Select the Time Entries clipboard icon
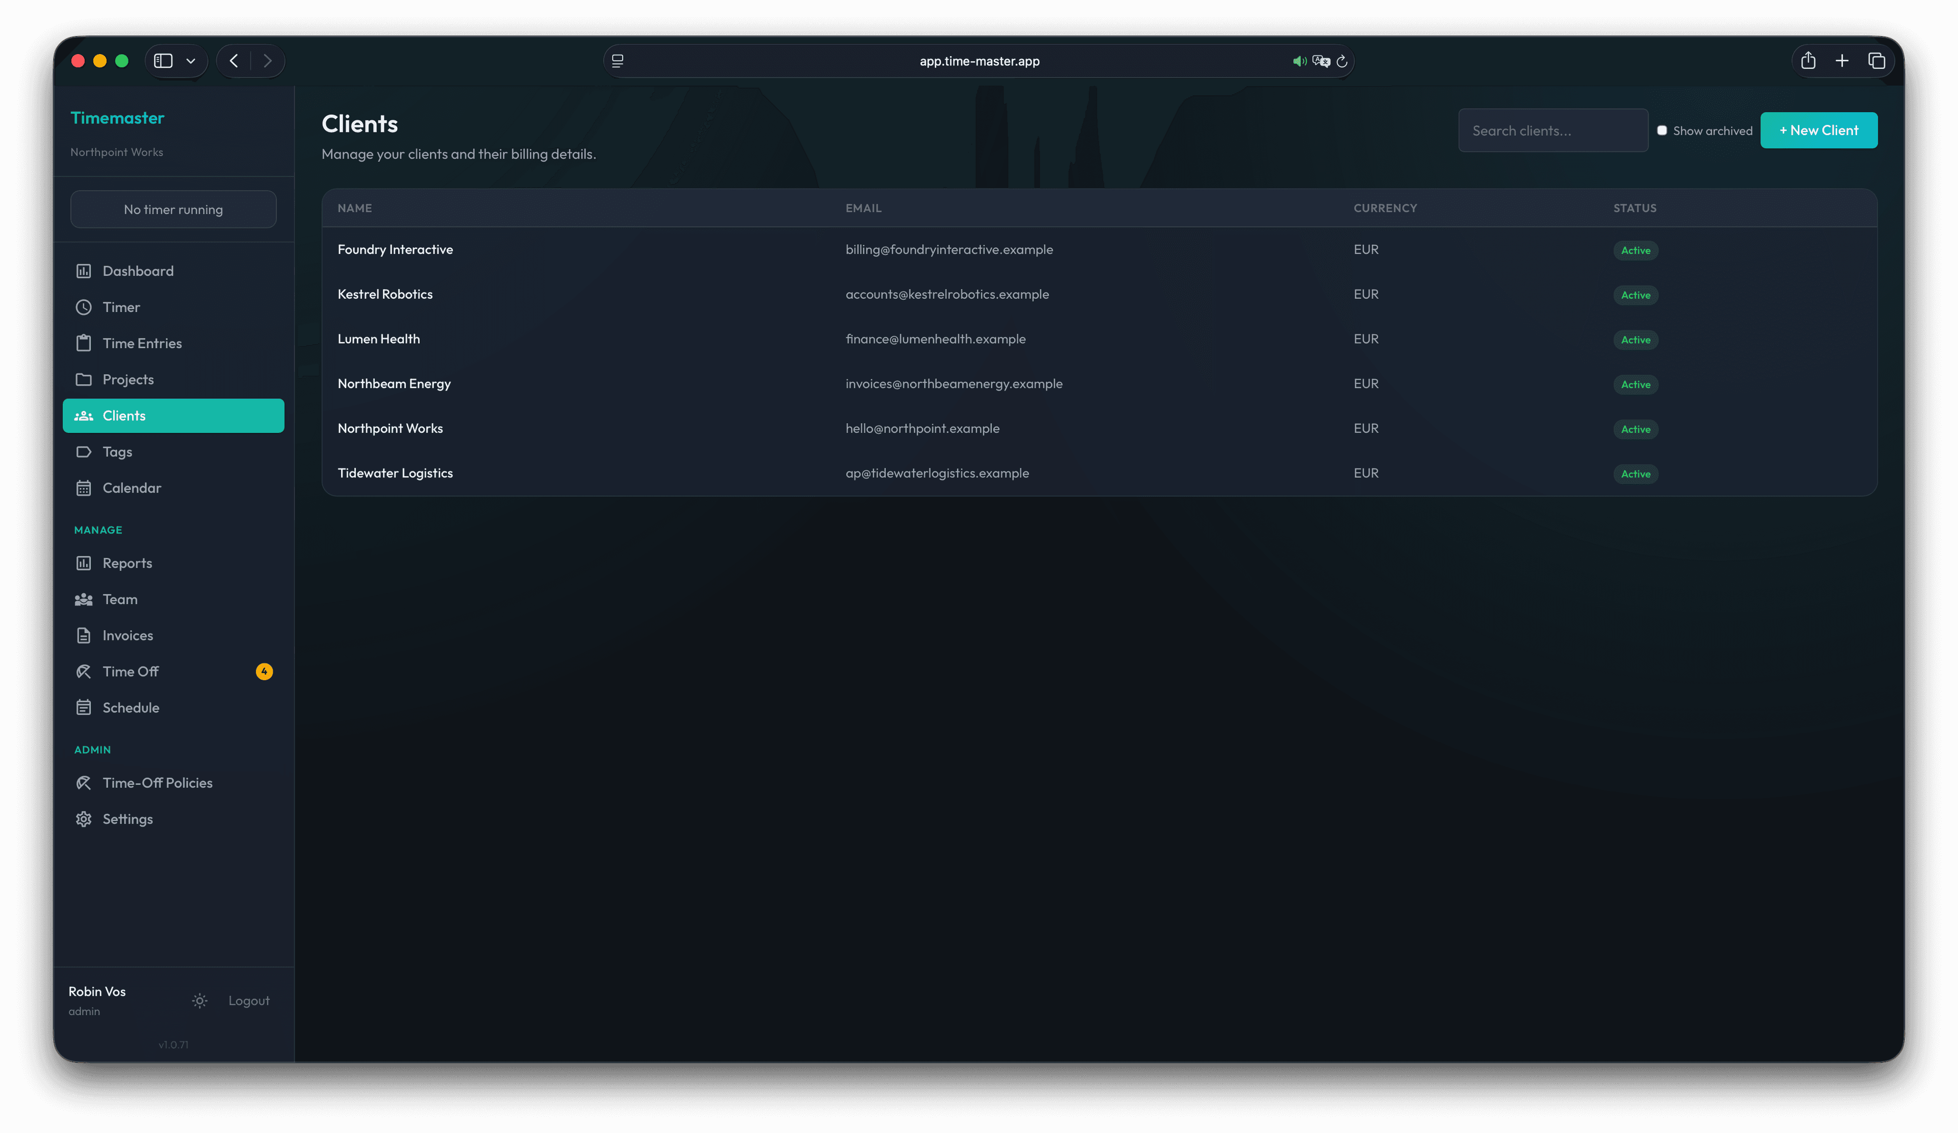The image size is (1958, 1133). pyautogui.click(x=83, y=344)
